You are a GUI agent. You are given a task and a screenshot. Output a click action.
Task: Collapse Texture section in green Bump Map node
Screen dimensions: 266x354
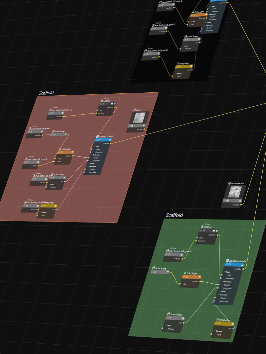pyautogui.click(x=214, y=331)
